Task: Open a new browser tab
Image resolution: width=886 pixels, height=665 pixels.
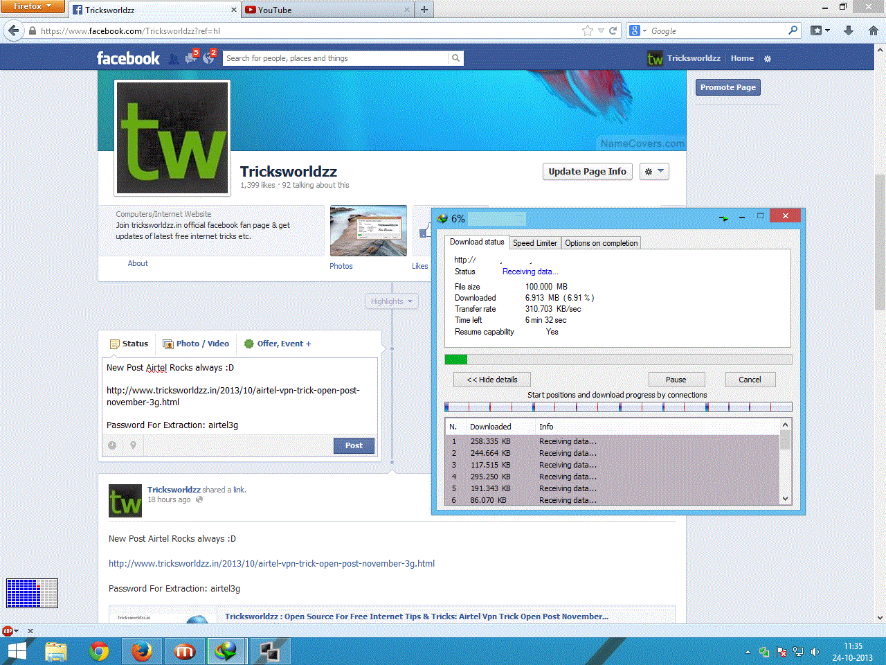Action: pos(424,10)
